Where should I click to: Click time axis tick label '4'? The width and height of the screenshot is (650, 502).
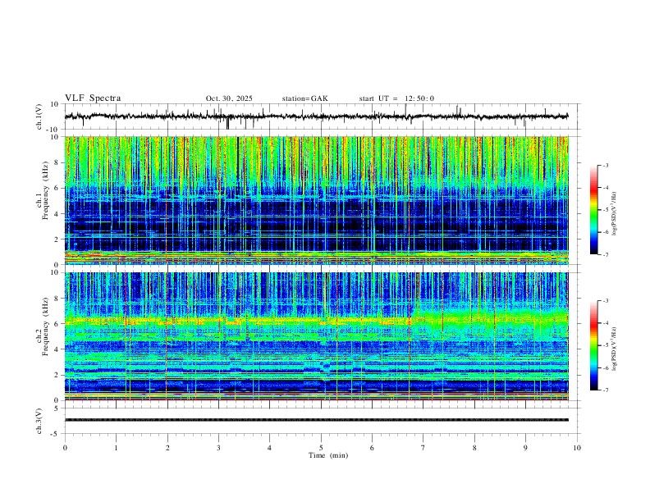[269, 448]
